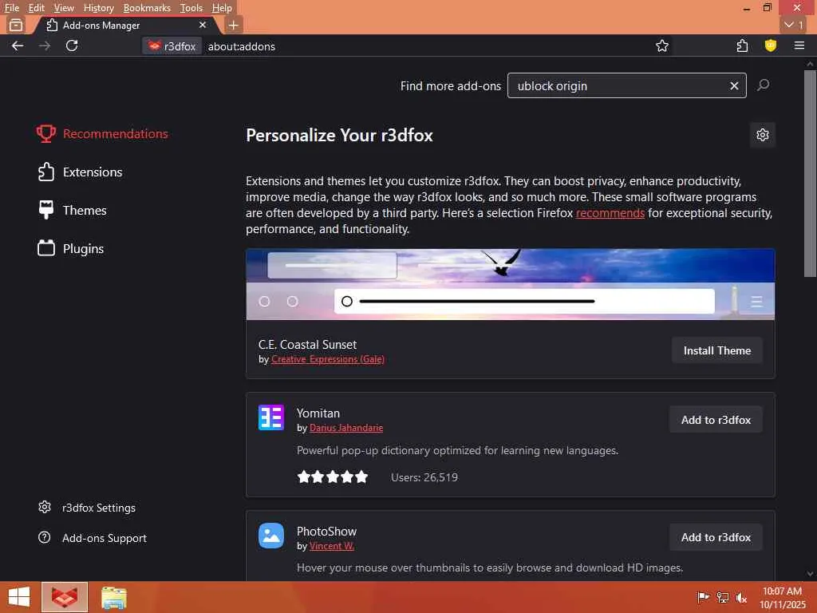Open the hamburger application menu
This screenshot has height=613, width=817.
[x=799, y=45]
